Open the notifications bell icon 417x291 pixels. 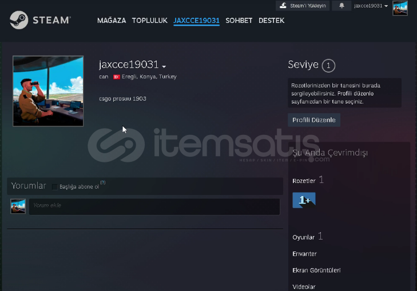point(341,6)
